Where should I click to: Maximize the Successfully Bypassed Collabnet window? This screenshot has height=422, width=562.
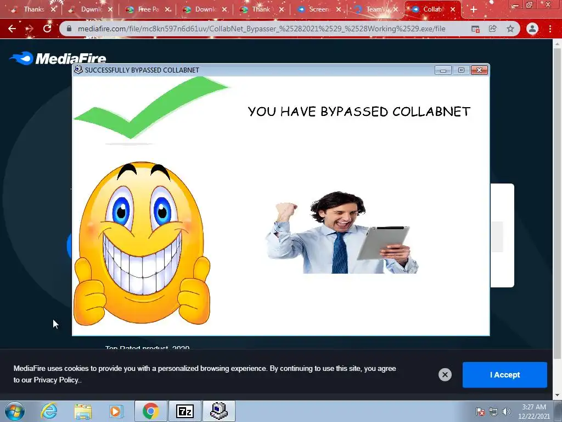[461, 70]
